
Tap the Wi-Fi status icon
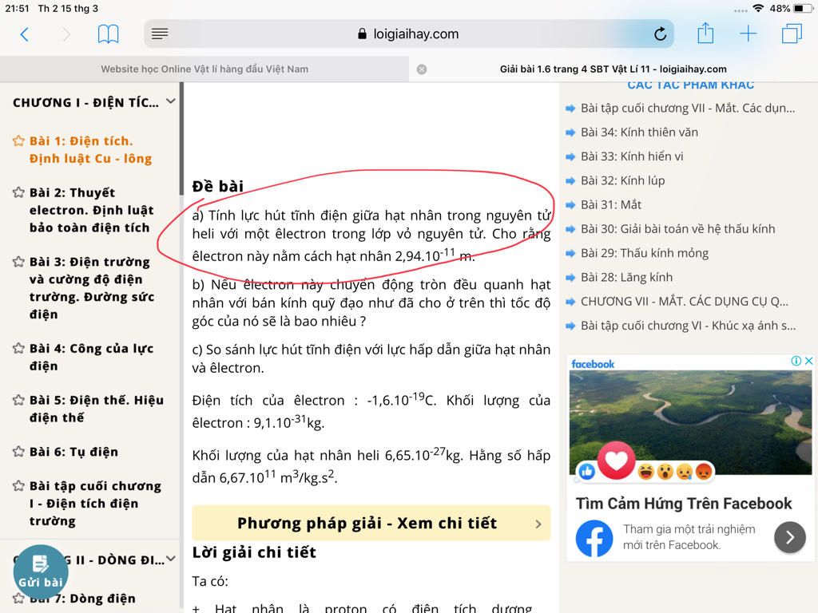[x=758, y=8]
